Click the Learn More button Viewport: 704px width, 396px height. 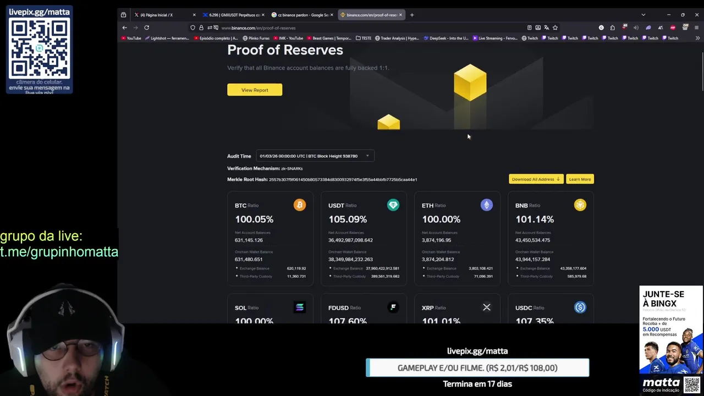click(x=580, y=179)
